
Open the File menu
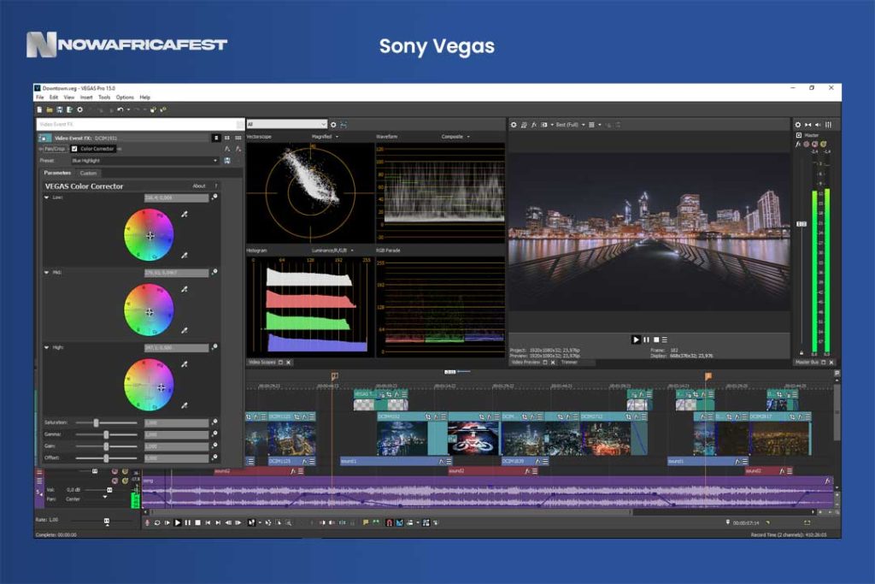click(x=39, y=97)
